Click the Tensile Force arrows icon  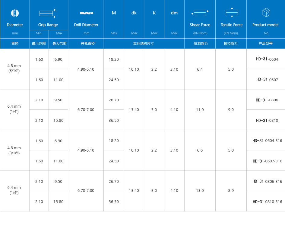232,12
